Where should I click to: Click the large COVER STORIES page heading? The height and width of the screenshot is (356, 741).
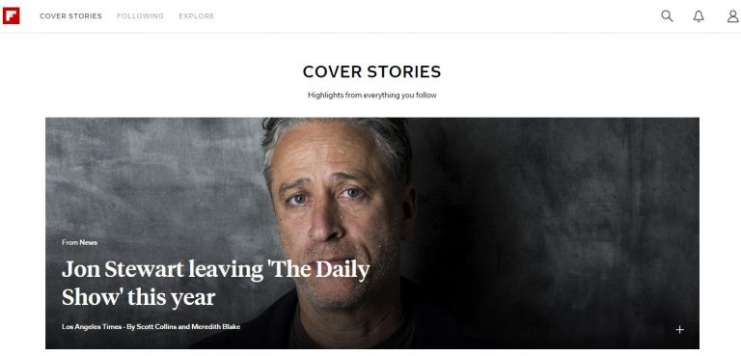(x=371, y=71)
